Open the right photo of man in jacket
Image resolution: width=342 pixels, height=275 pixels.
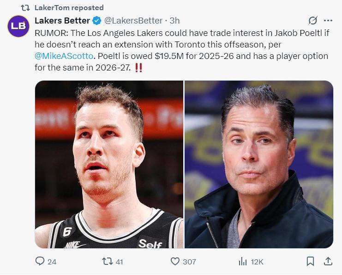259,164
